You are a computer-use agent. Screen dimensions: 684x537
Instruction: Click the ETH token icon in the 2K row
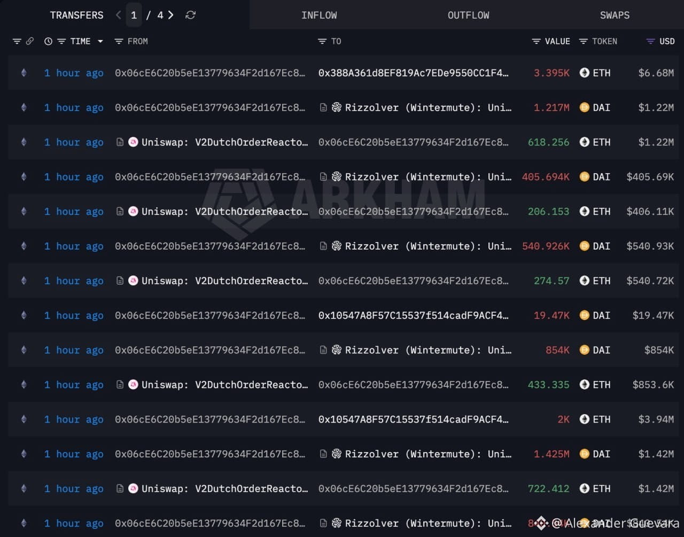point(585,419)
